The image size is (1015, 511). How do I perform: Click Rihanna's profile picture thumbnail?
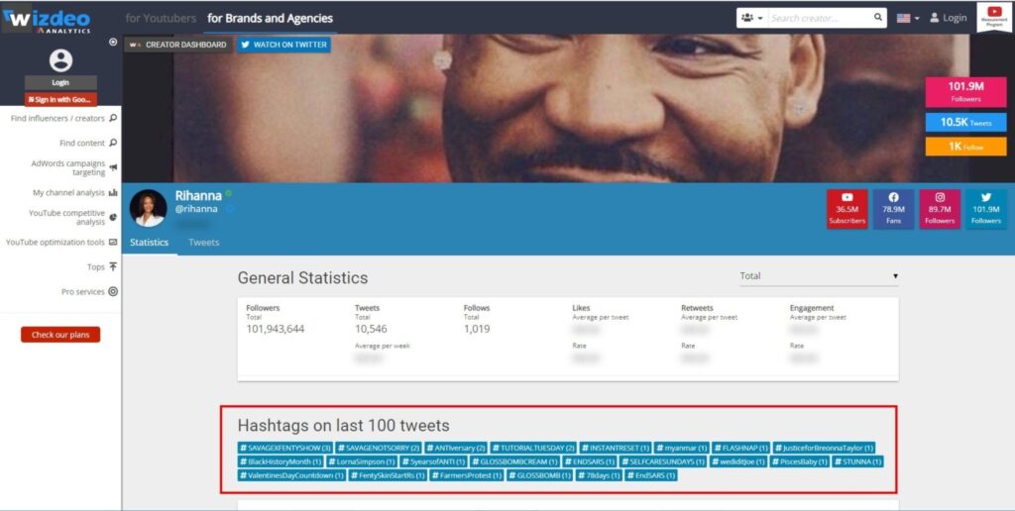coord(148,207)
